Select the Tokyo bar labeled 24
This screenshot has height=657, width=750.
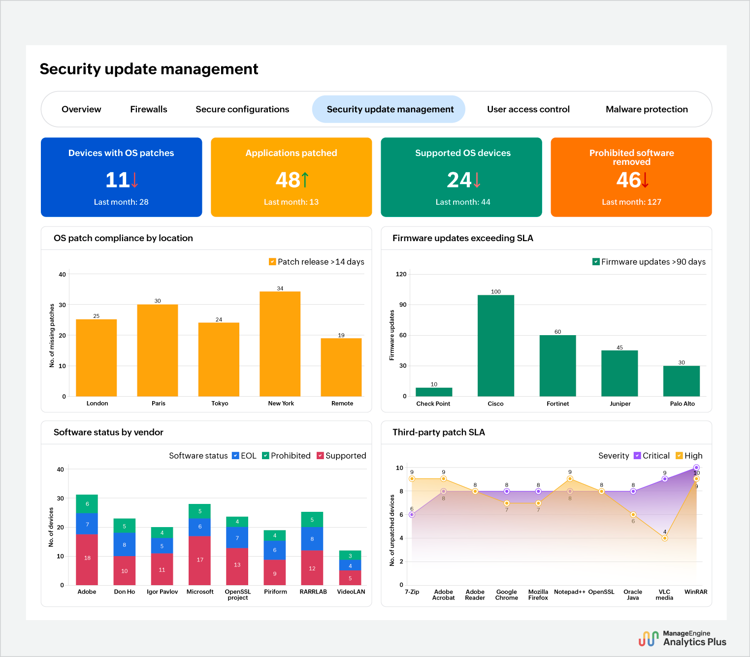[x=219, y=360]
